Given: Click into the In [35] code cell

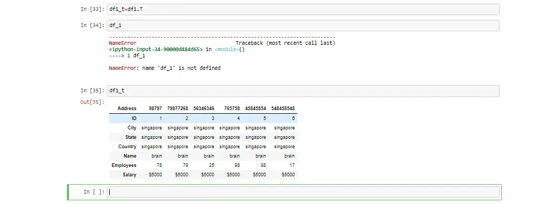Looking at the screenshot, I should [303, 91].
